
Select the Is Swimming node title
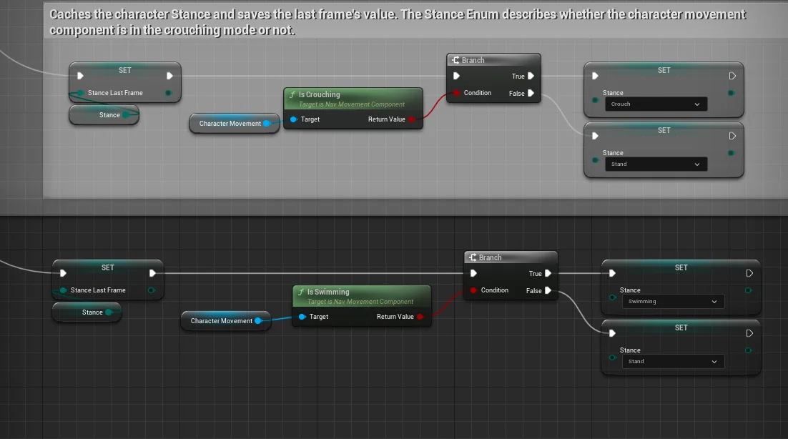(x=328, y=292)
